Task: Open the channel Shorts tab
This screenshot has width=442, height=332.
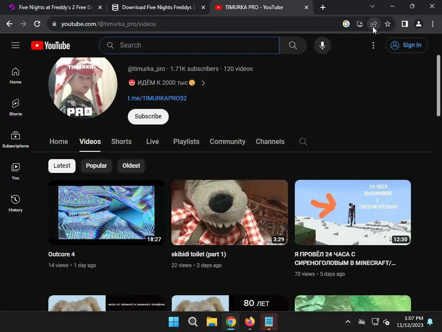Action: (121, 142)
